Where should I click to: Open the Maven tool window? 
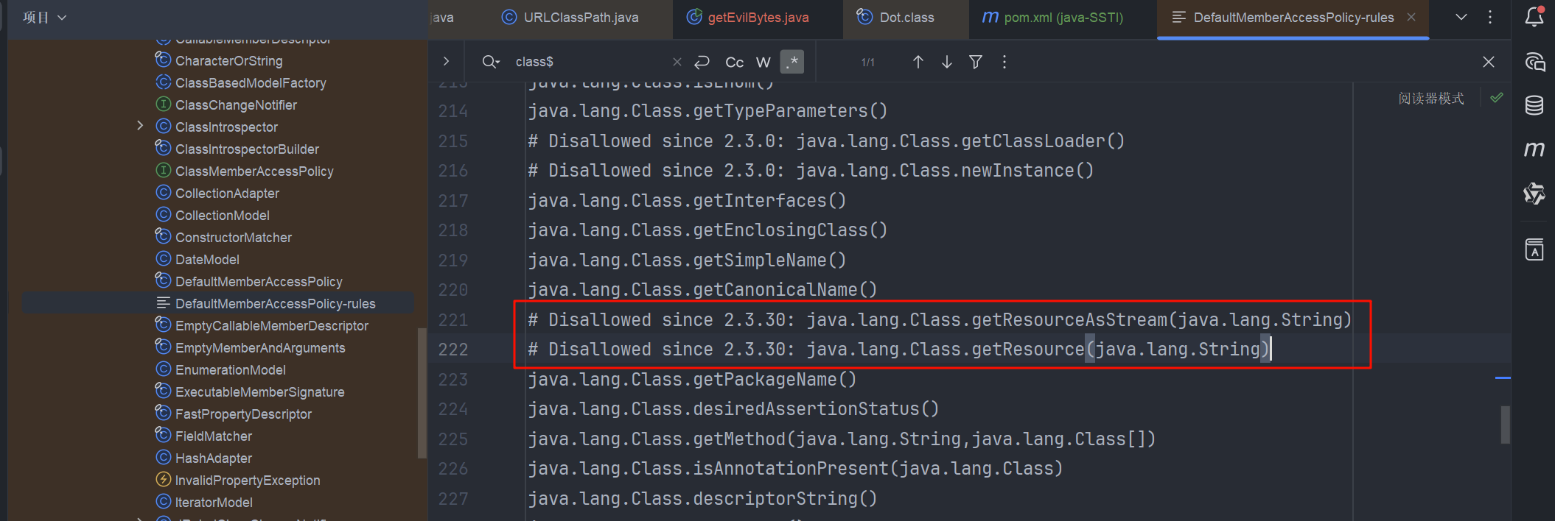[x=1534, y=149]
